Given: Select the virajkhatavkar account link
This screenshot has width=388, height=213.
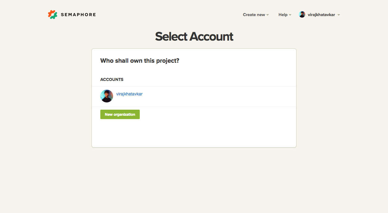Looking at the screenshot, I should (x=129, y=94).
